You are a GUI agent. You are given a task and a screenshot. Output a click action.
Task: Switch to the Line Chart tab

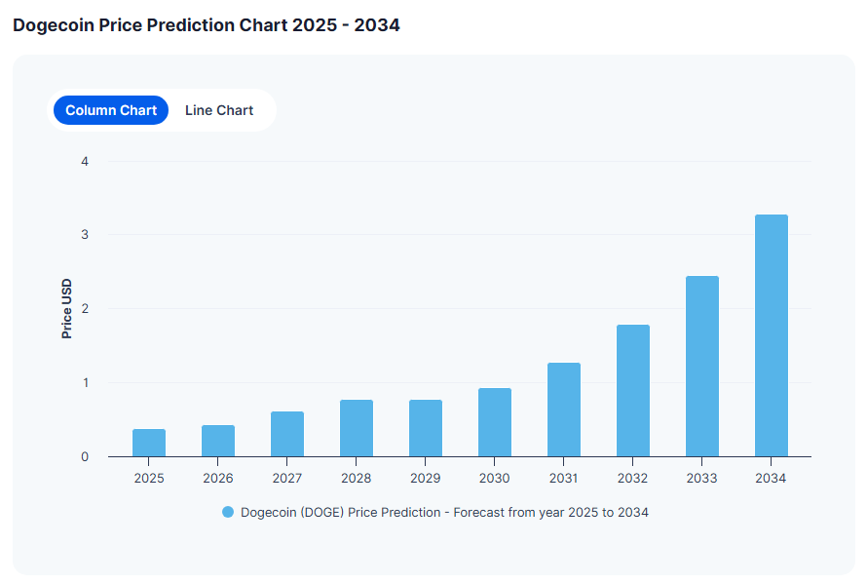tap(219, 110)
